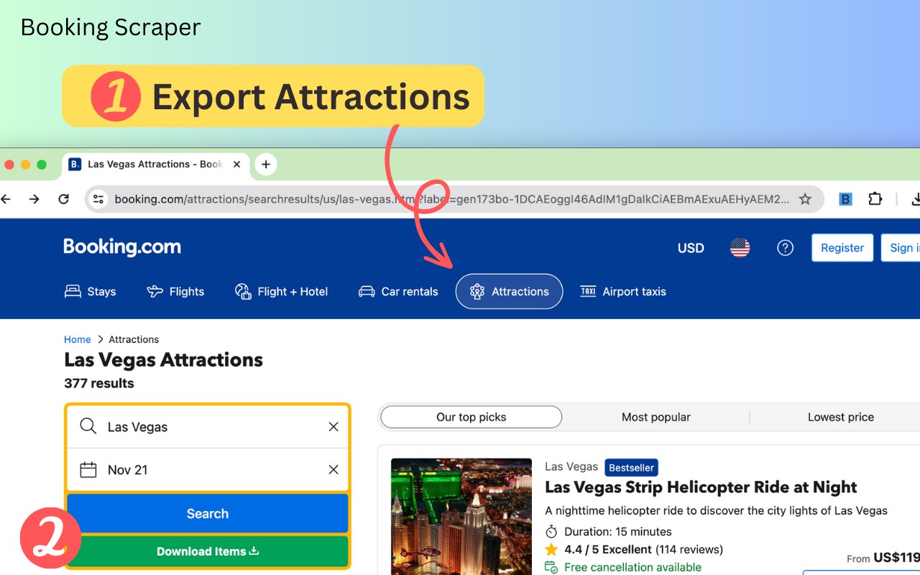Select the Attractions navigation pill

[x=509, y=292]
